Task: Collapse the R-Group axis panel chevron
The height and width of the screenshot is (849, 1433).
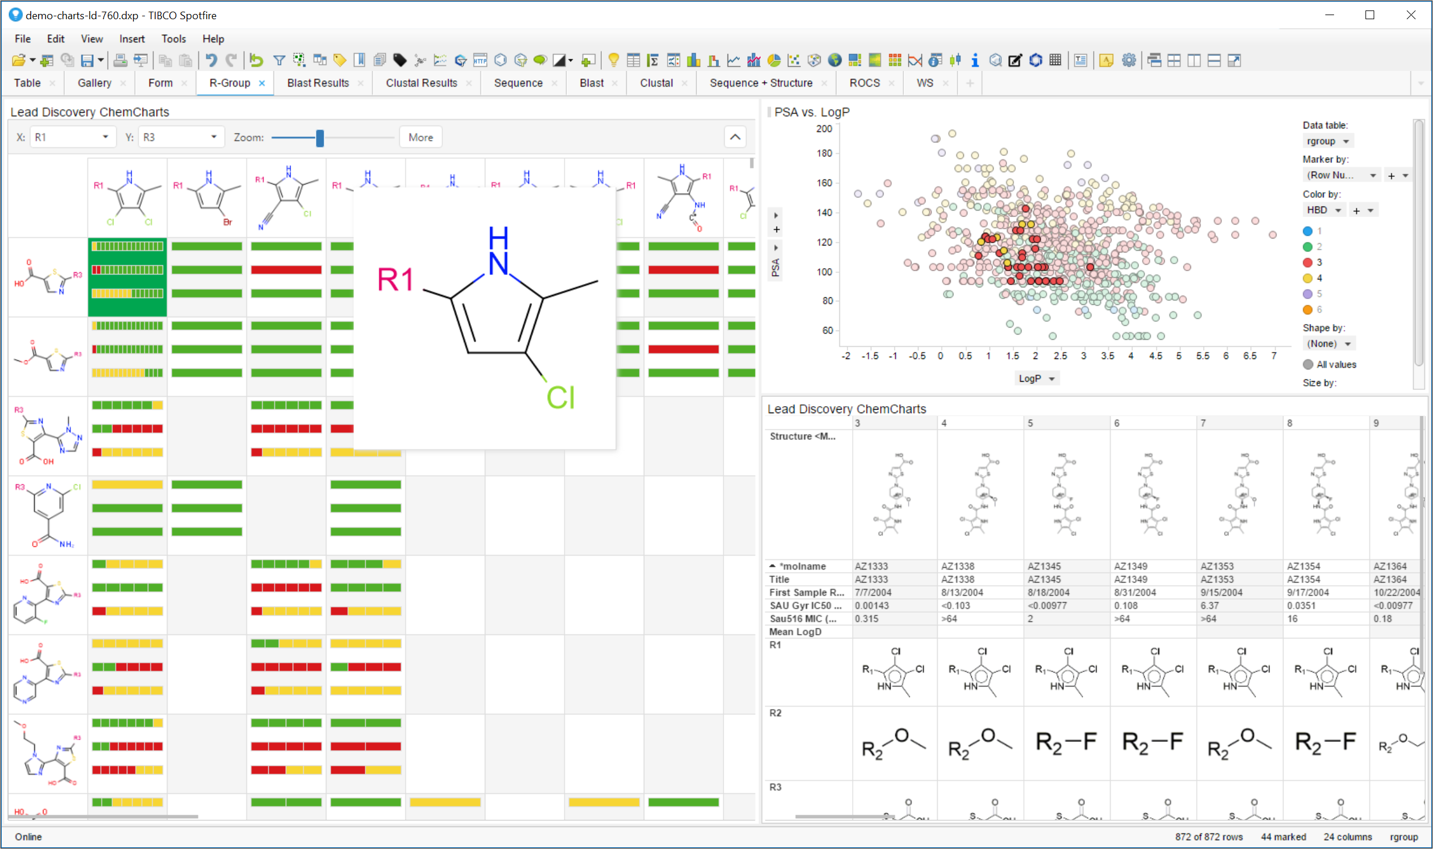Action: (735, 137)
